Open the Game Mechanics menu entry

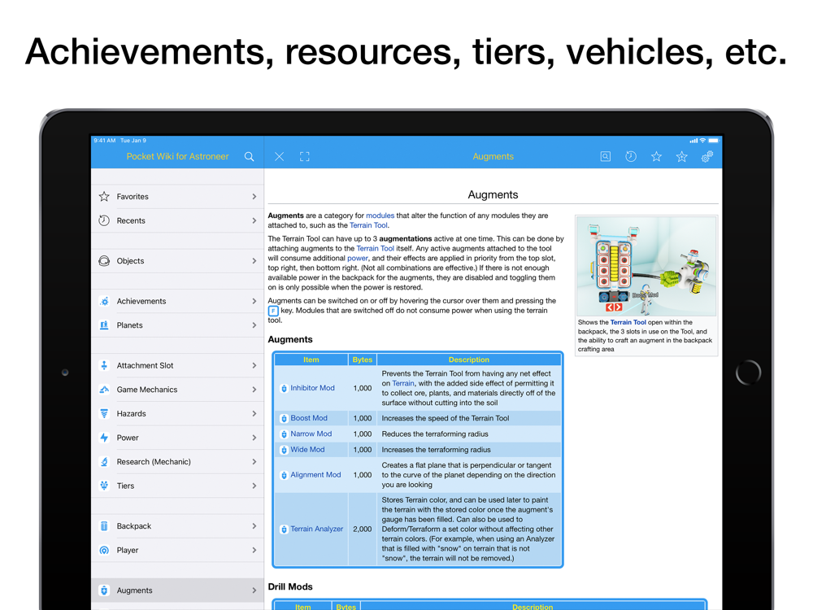click(177, 390)
